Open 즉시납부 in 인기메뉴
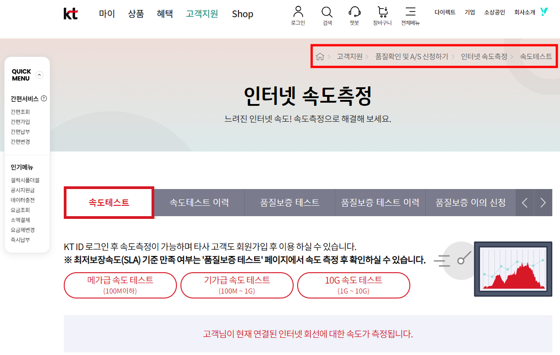Viewport: 560px width, 355px height. (x=20, y=240)
